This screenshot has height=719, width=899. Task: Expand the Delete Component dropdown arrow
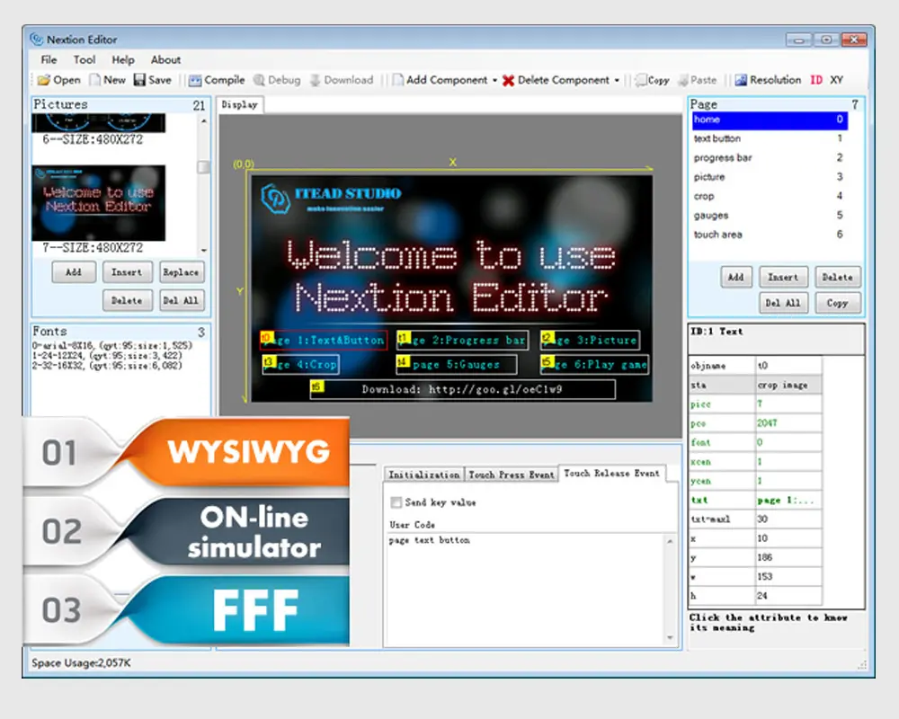pos(616,79)
